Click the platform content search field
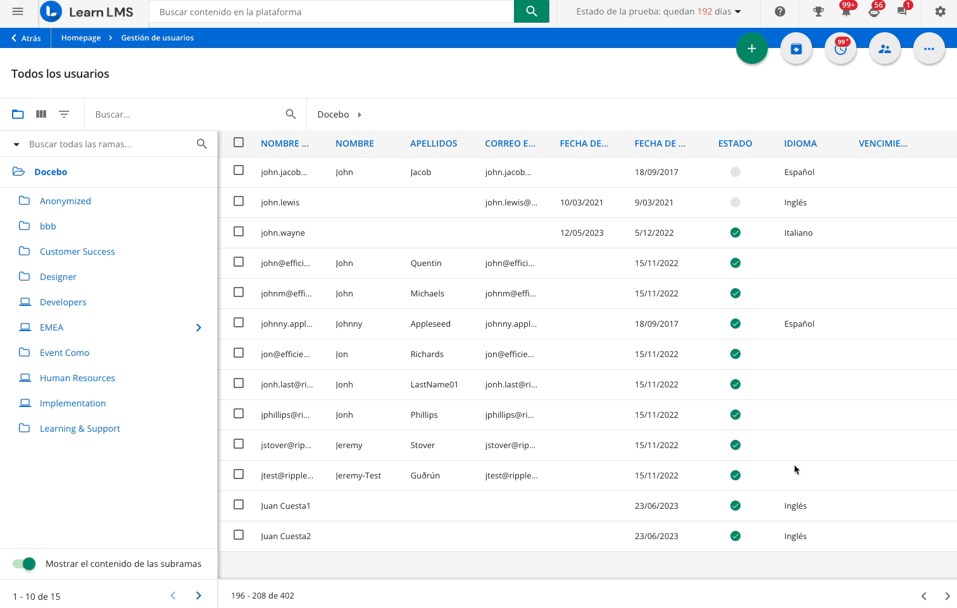This screenshot has width=957, height=608. (332, 11)
